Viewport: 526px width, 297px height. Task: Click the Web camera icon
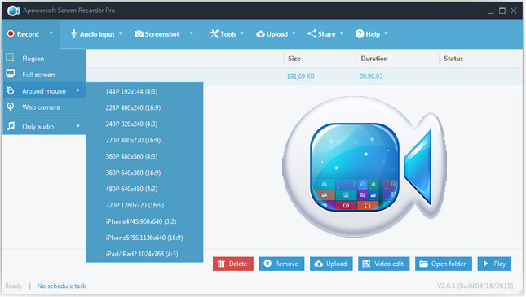pyautogui.click(x=11, y=107)
